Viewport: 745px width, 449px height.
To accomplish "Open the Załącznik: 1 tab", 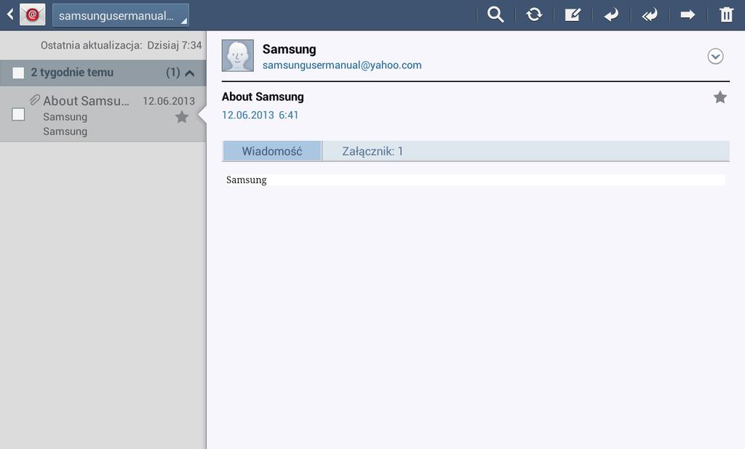I will pos(372,151).
